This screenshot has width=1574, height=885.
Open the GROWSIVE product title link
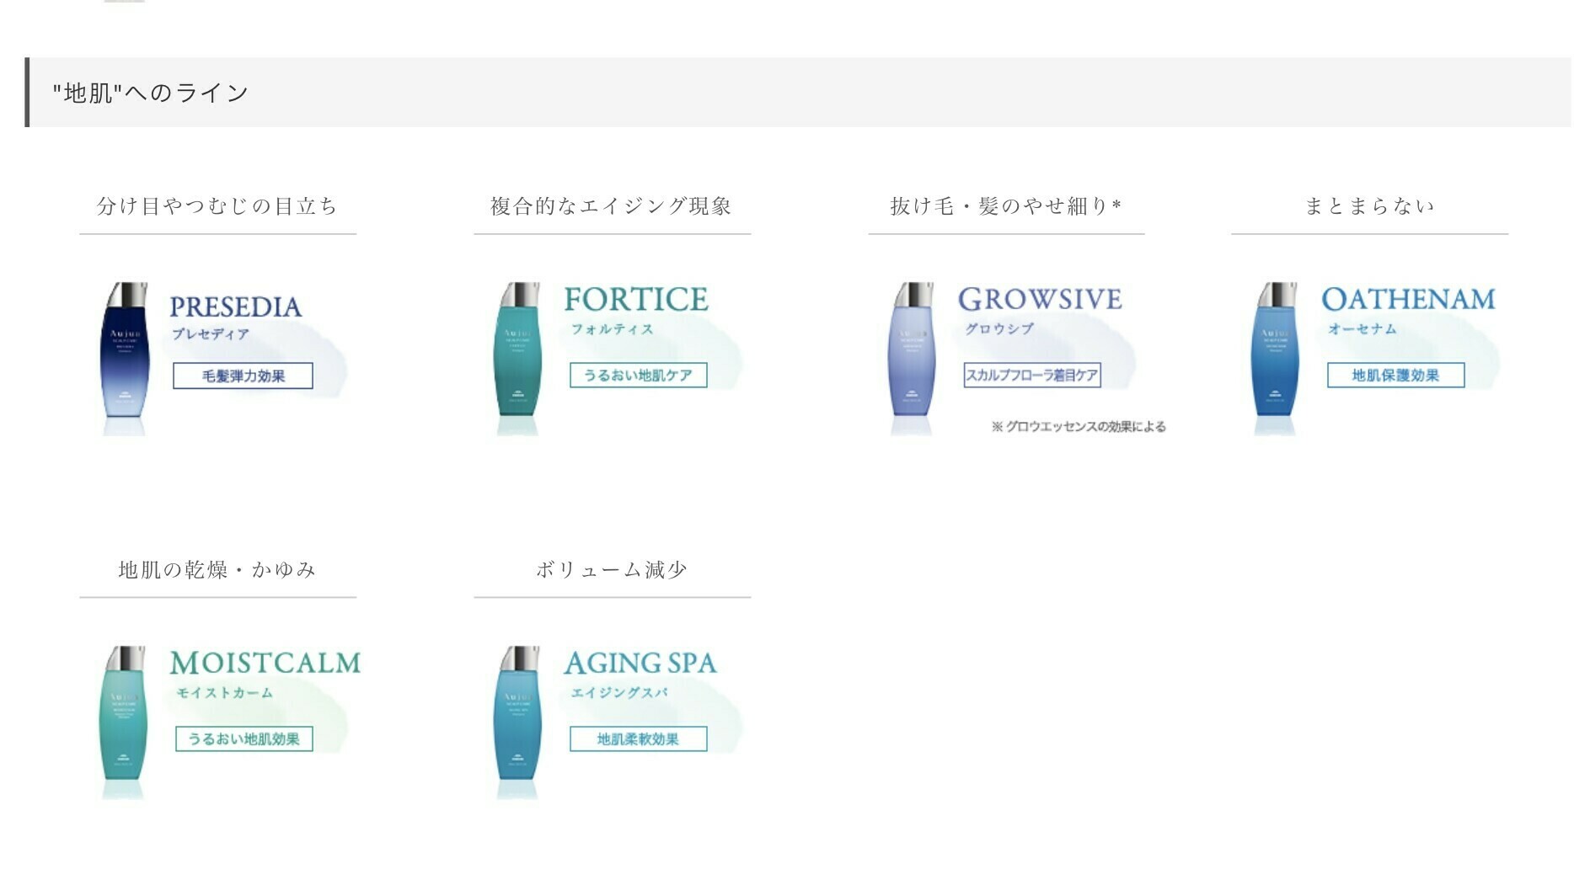click(x=1040, y=299)
